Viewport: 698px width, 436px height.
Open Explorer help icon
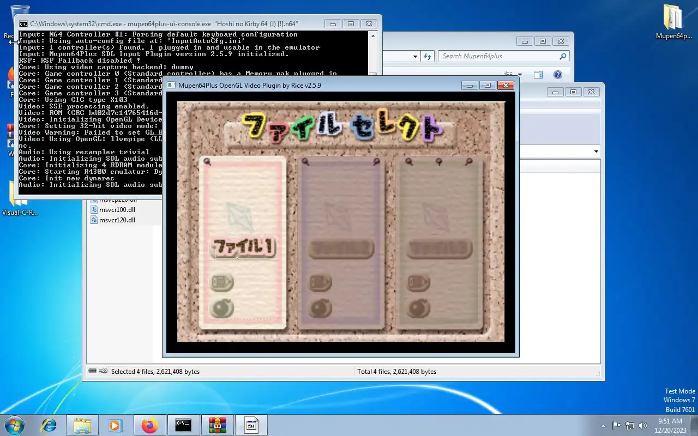click(x=558, y=75)
